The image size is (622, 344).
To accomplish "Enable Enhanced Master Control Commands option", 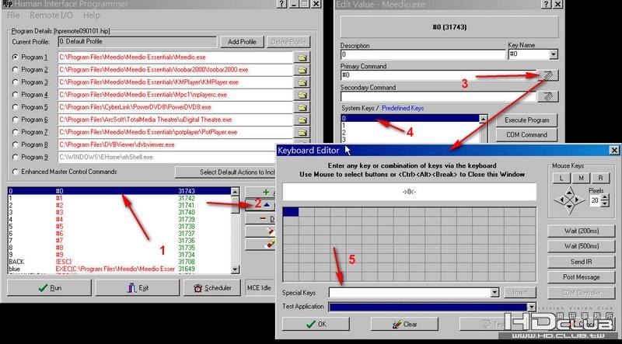I will [x=16, y=172].
